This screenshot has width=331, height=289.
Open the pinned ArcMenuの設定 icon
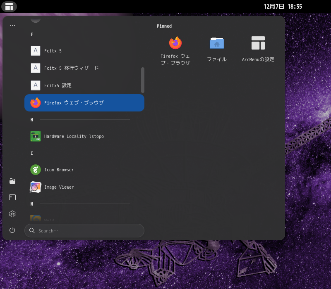258,43
